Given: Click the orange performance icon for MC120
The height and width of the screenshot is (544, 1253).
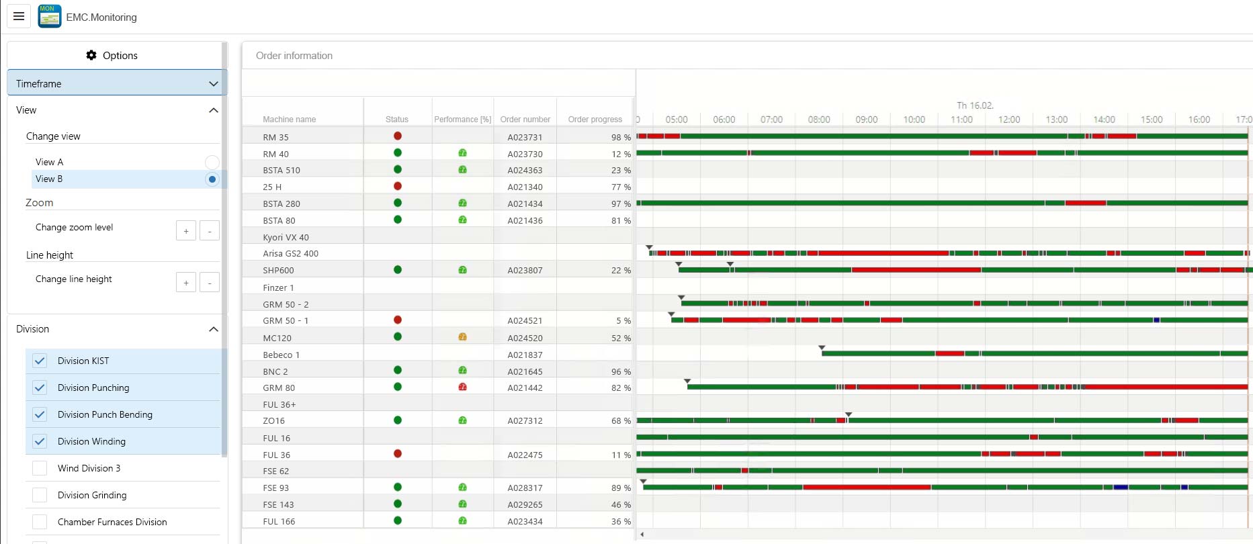Looking at the screenshot, I should (462, 337).
